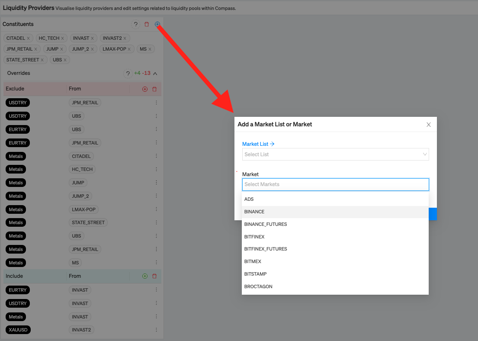
Task: Open row menu for Metals from HC_TECH
Action: [x=157, y=169]
